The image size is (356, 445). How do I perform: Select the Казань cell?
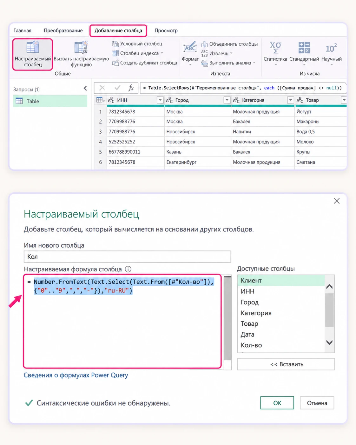point(197,152)
